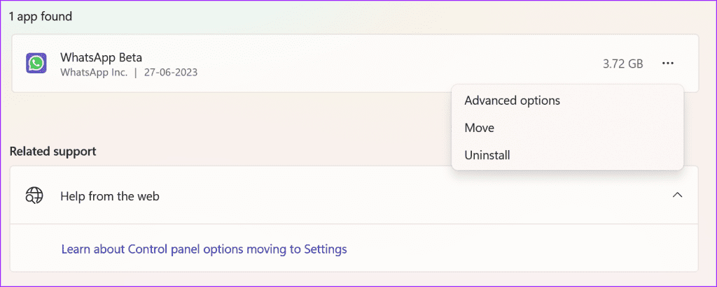Click the separator between publisher and date

(136, 72)
